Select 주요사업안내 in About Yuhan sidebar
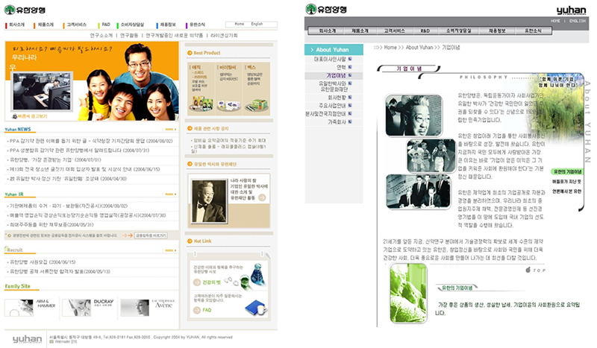The width and height of the screenshot is (597, 348). pos(332,106)
